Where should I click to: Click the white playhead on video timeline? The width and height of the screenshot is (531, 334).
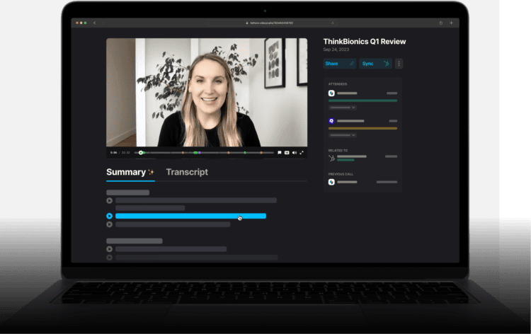coord(141,153)
